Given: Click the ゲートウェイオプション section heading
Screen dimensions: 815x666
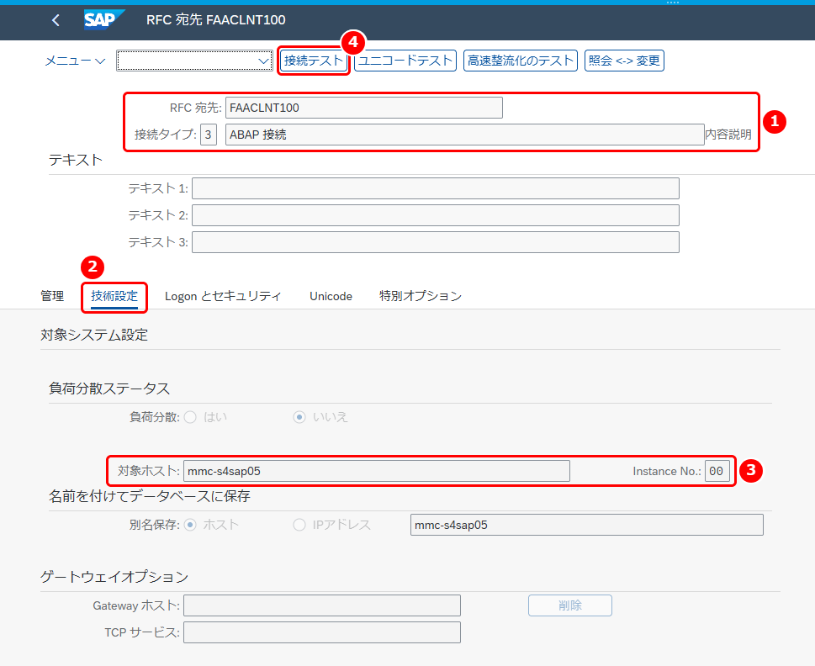Looking at the screenshot, I should point(114,577).
